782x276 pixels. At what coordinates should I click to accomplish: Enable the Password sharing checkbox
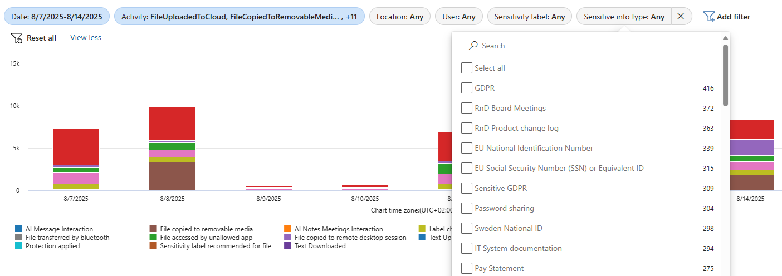467,208
